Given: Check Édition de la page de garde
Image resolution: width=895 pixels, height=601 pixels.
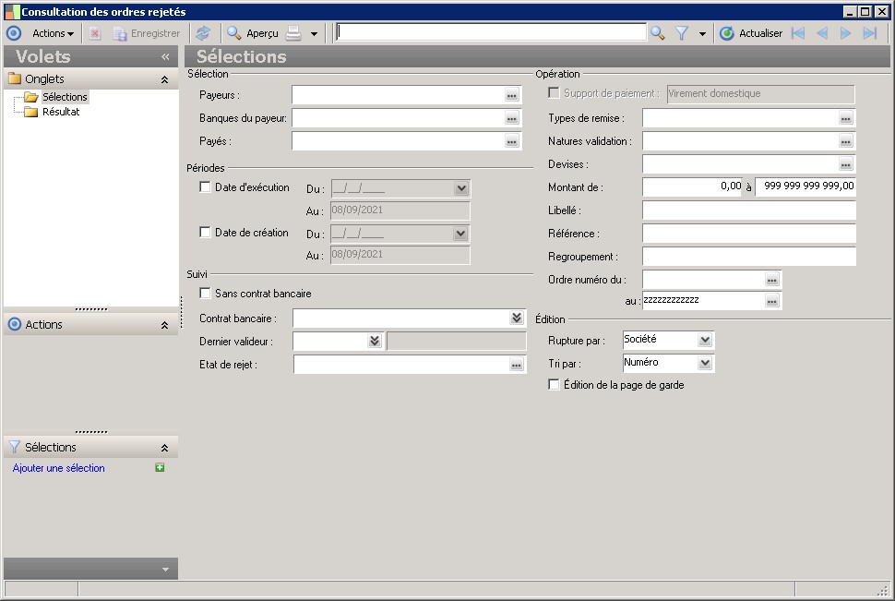Looking at the screenshot, I should pyautogui.click(x=554, y=385).
